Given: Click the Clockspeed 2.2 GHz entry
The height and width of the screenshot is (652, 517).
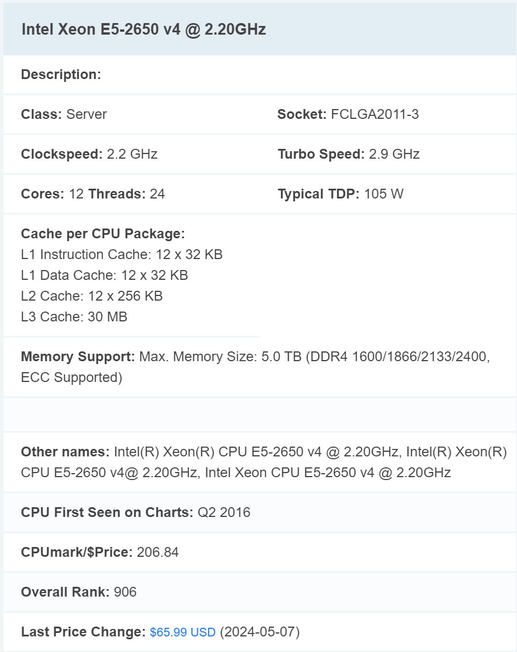Looking at the screenshot, I should tap(89, 154).
